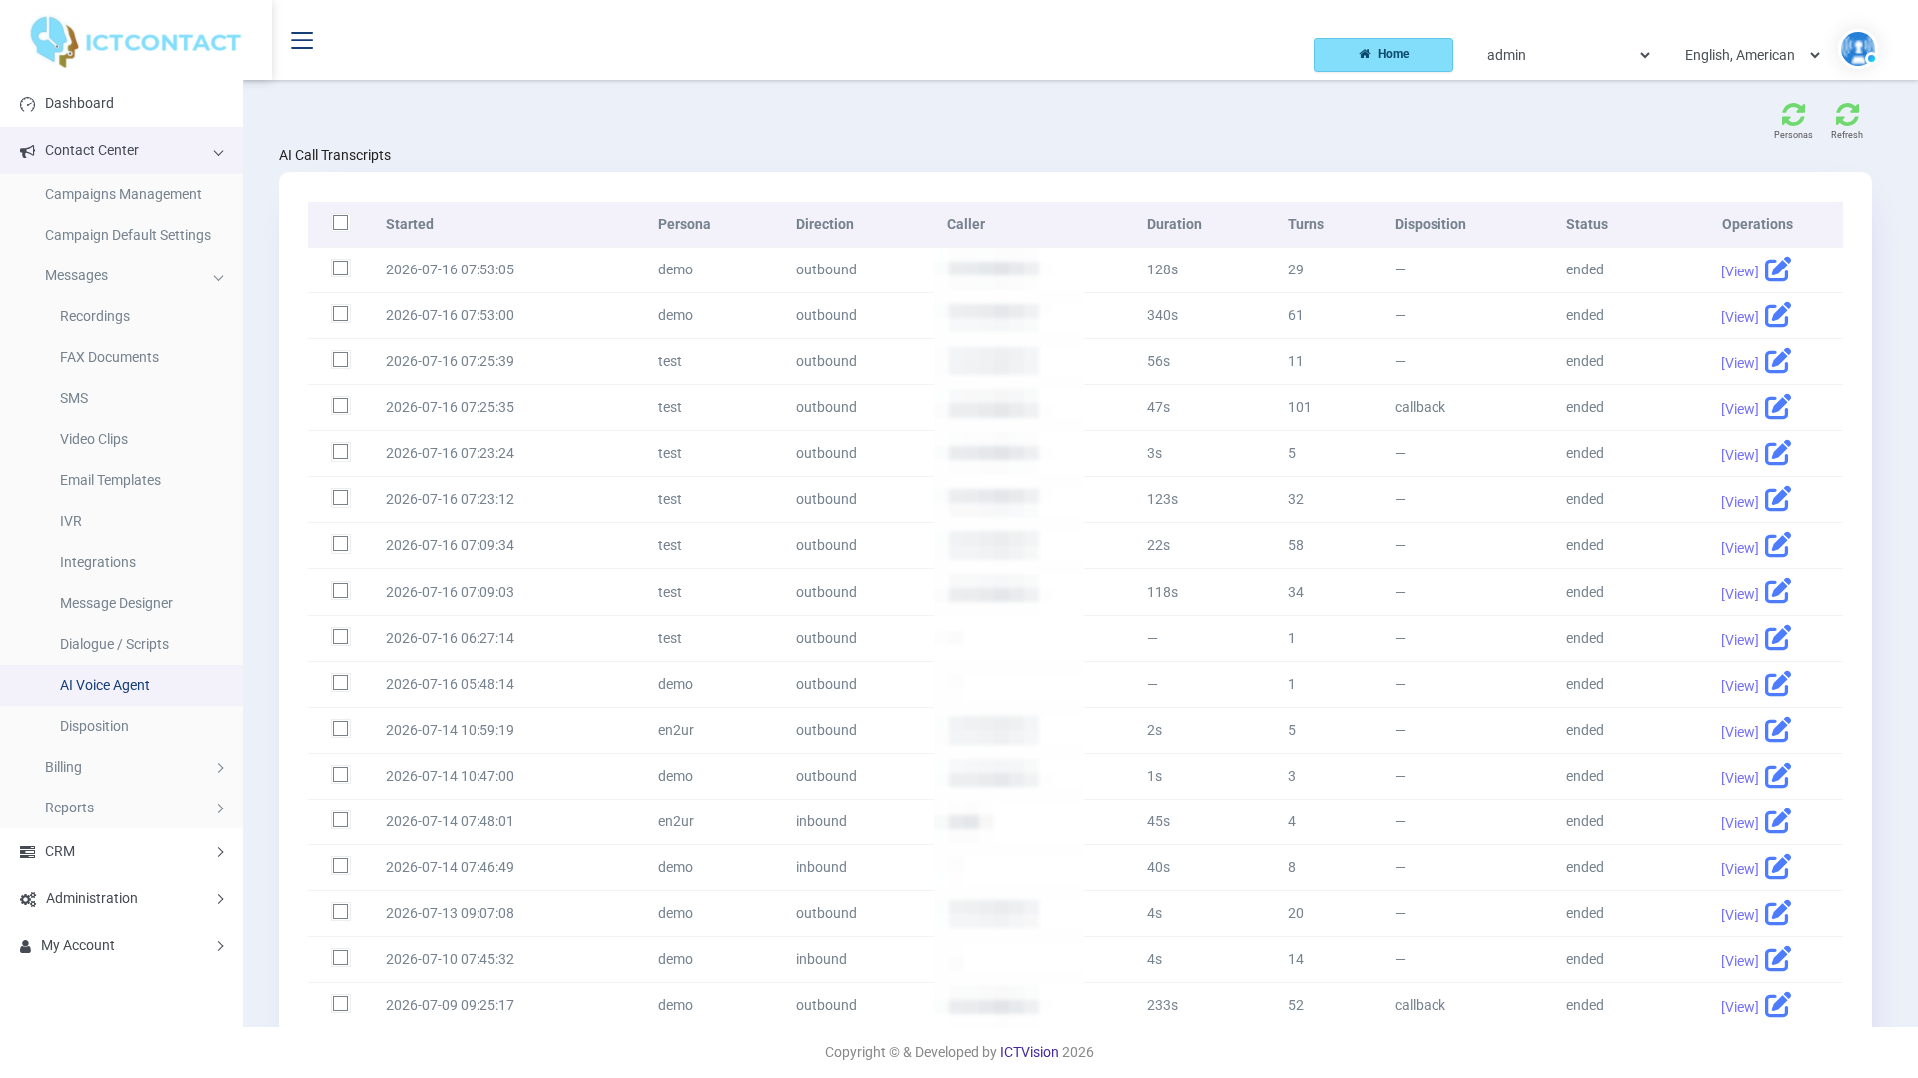View transcript for call 2026-07-16 07:25:35
This screenshot has width=1918, height=1078.
(1739, 409)
